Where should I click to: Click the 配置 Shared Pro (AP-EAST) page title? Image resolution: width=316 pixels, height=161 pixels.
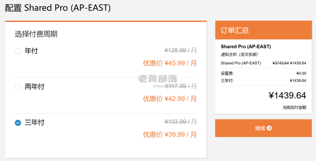(58, 8)
